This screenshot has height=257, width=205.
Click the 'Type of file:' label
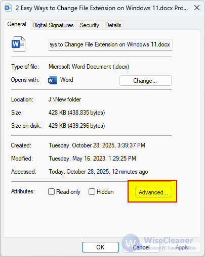[x=25, y=67]
